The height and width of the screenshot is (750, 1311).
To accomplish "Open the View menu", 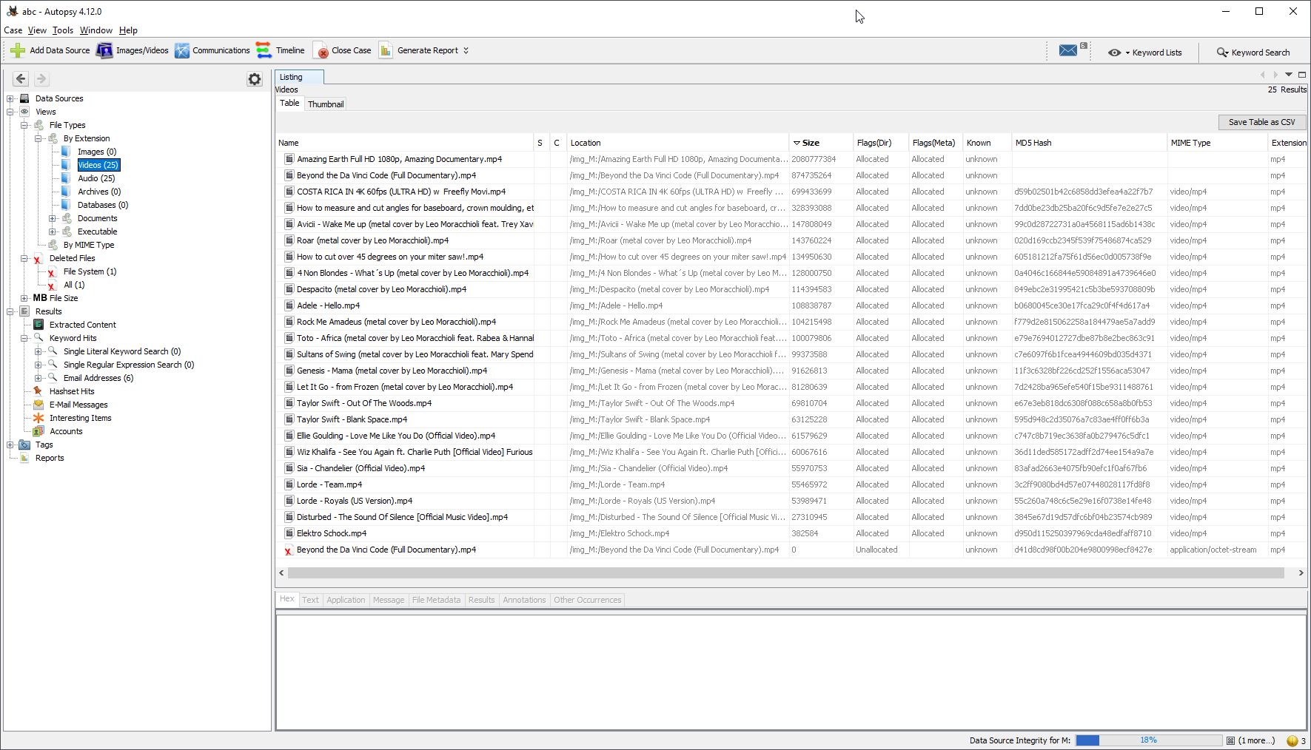I will tap(37, 30).
